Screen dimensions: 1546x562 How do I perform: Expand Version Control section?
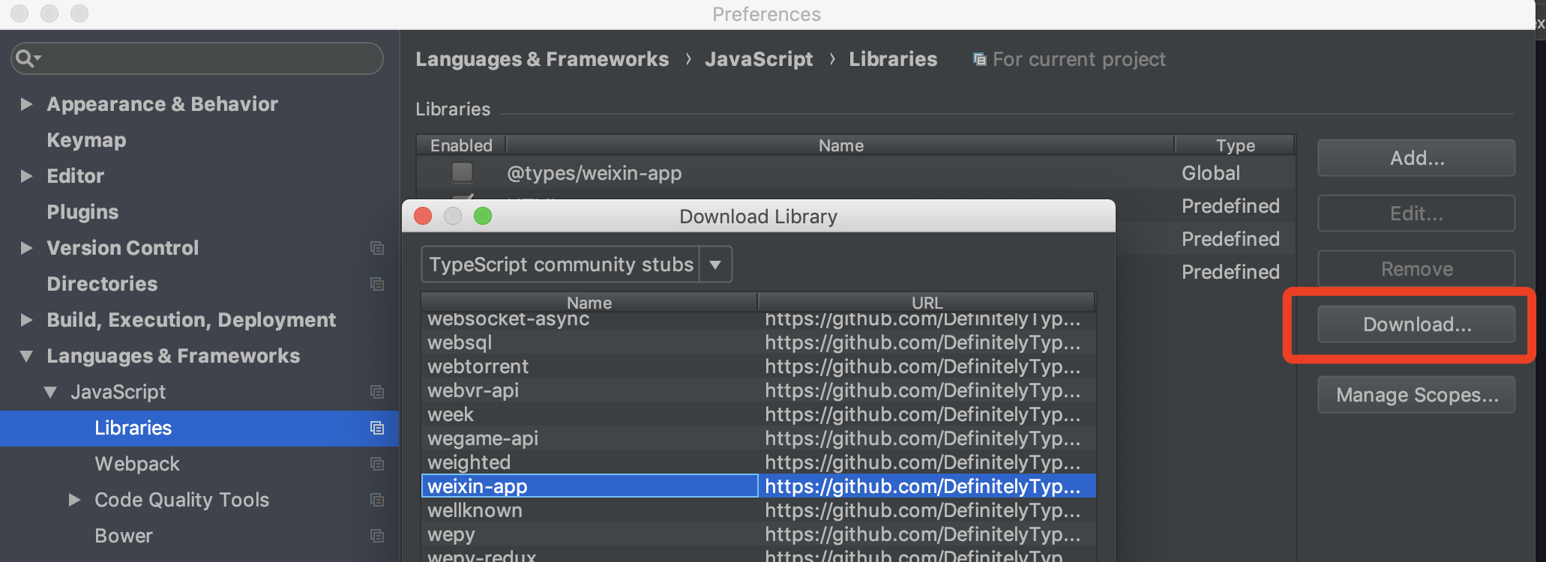(26, 248)
